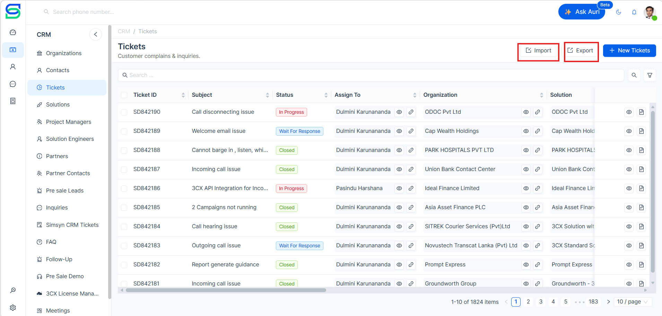Copy link for ODOC Pvt Ltd organization
This screenshot has width=662, height=316.
point(538,112)
